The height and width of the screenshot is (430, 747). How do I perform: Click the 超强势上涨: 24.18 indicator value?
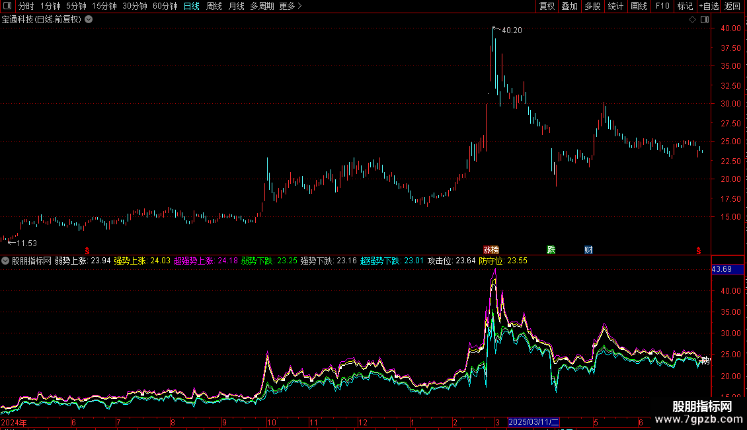(x=206, y=261)
